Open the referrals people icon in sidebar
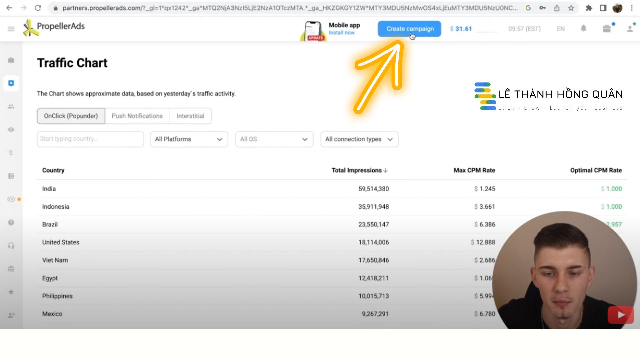This screenshot has height=360, width=640. [x=11, y=106]
